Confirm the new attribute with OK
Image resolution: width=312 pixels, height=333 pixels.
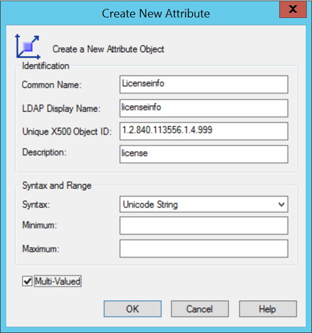(x=132, y=309)
